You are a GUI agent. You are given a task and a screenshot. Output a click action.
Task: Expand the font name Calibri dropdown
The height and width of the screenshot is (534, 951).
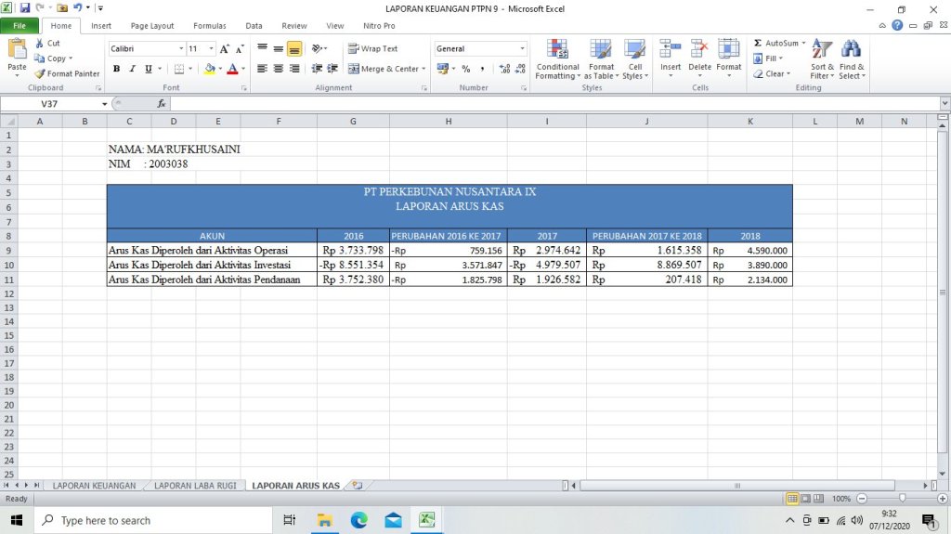(181, 48)
